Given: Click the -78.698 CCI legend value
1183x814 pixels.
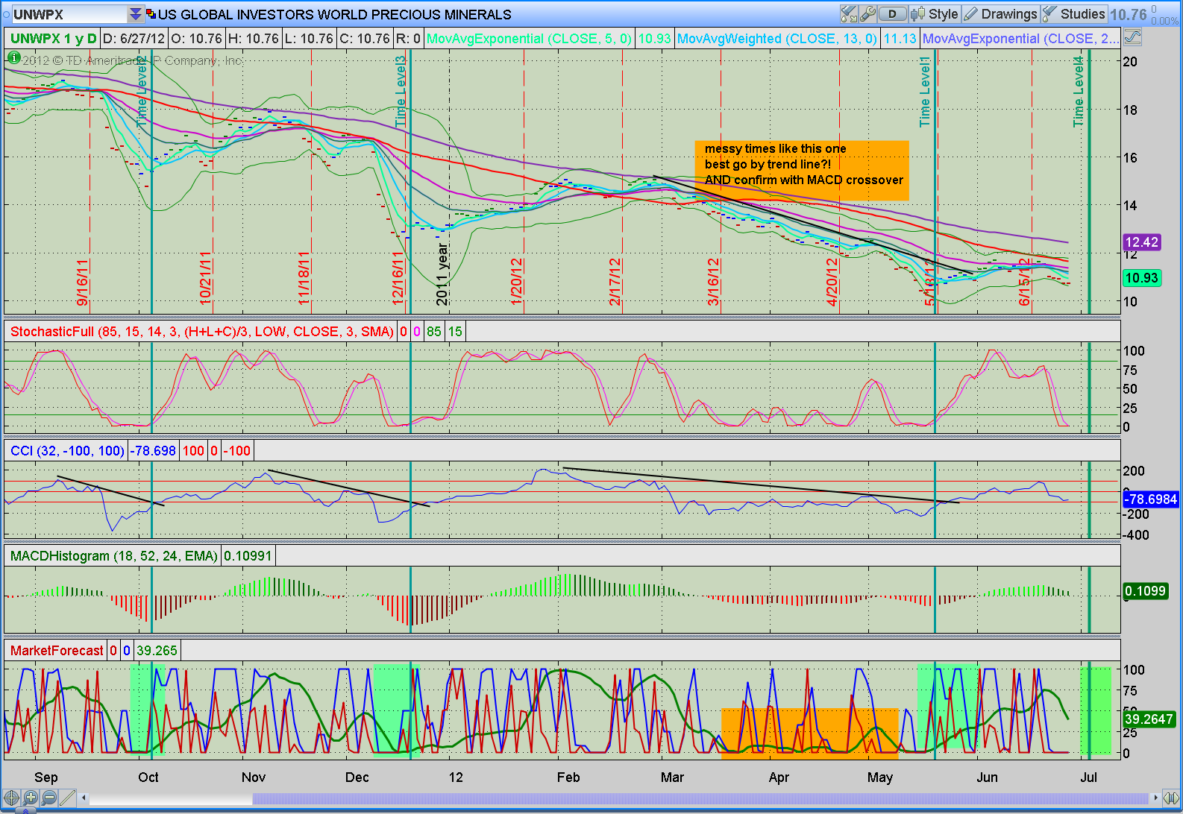Looking at the screenshot, I should 154,451.
